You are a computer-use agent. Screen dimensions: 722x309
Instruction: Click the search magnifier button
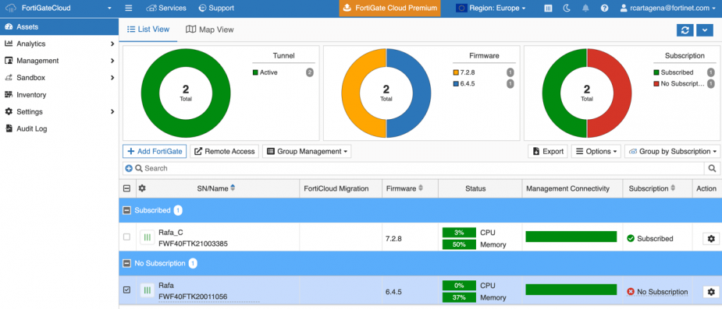[x=712, y=168]
